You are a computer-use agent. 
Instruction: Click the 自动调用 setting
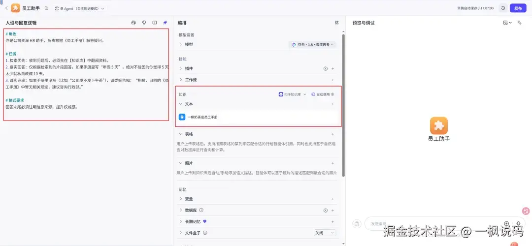coord(323,94)
